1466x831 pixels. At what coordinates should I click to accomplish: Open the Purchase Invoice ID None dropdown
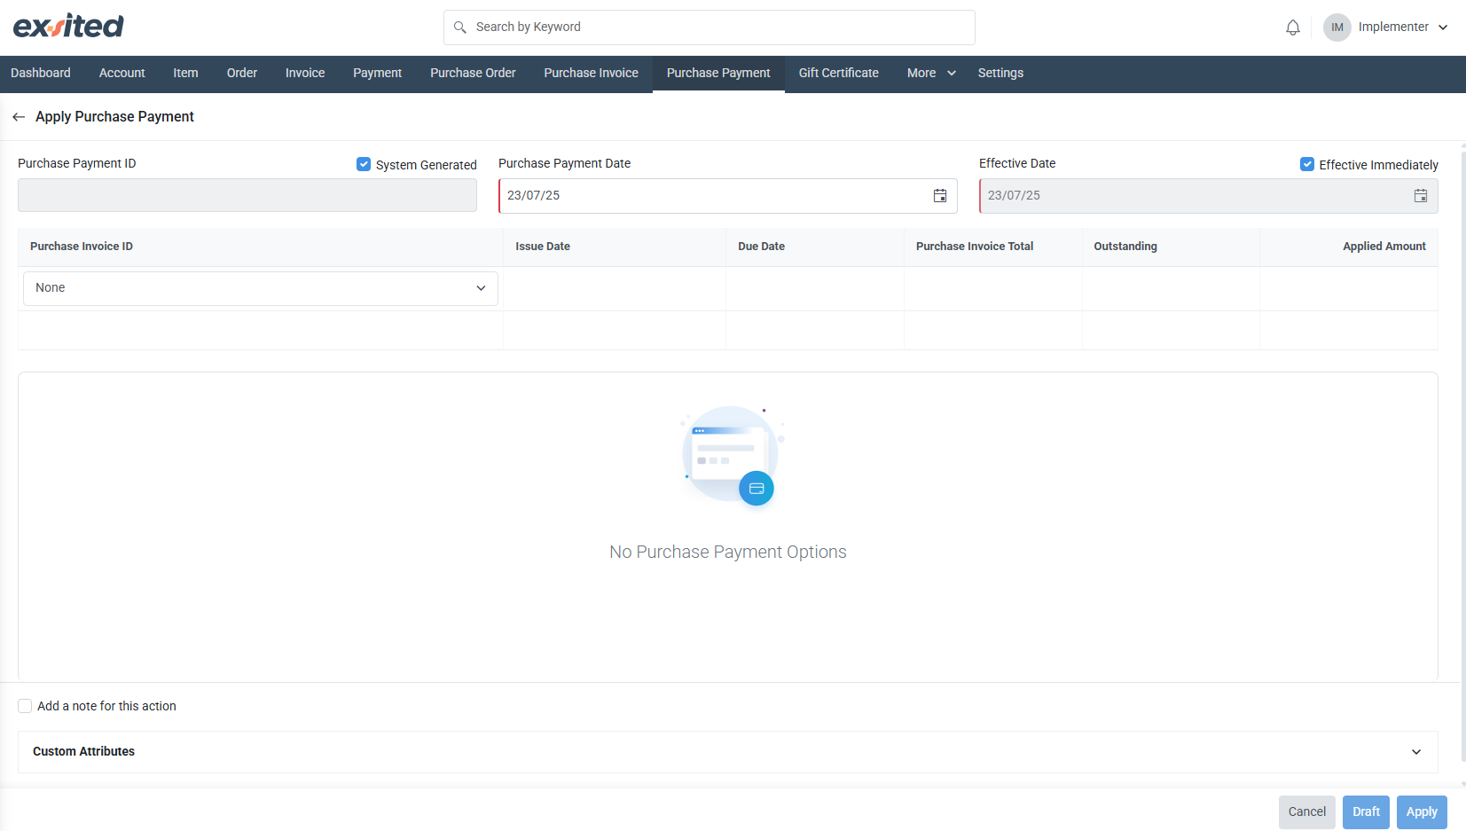(261, 288)
